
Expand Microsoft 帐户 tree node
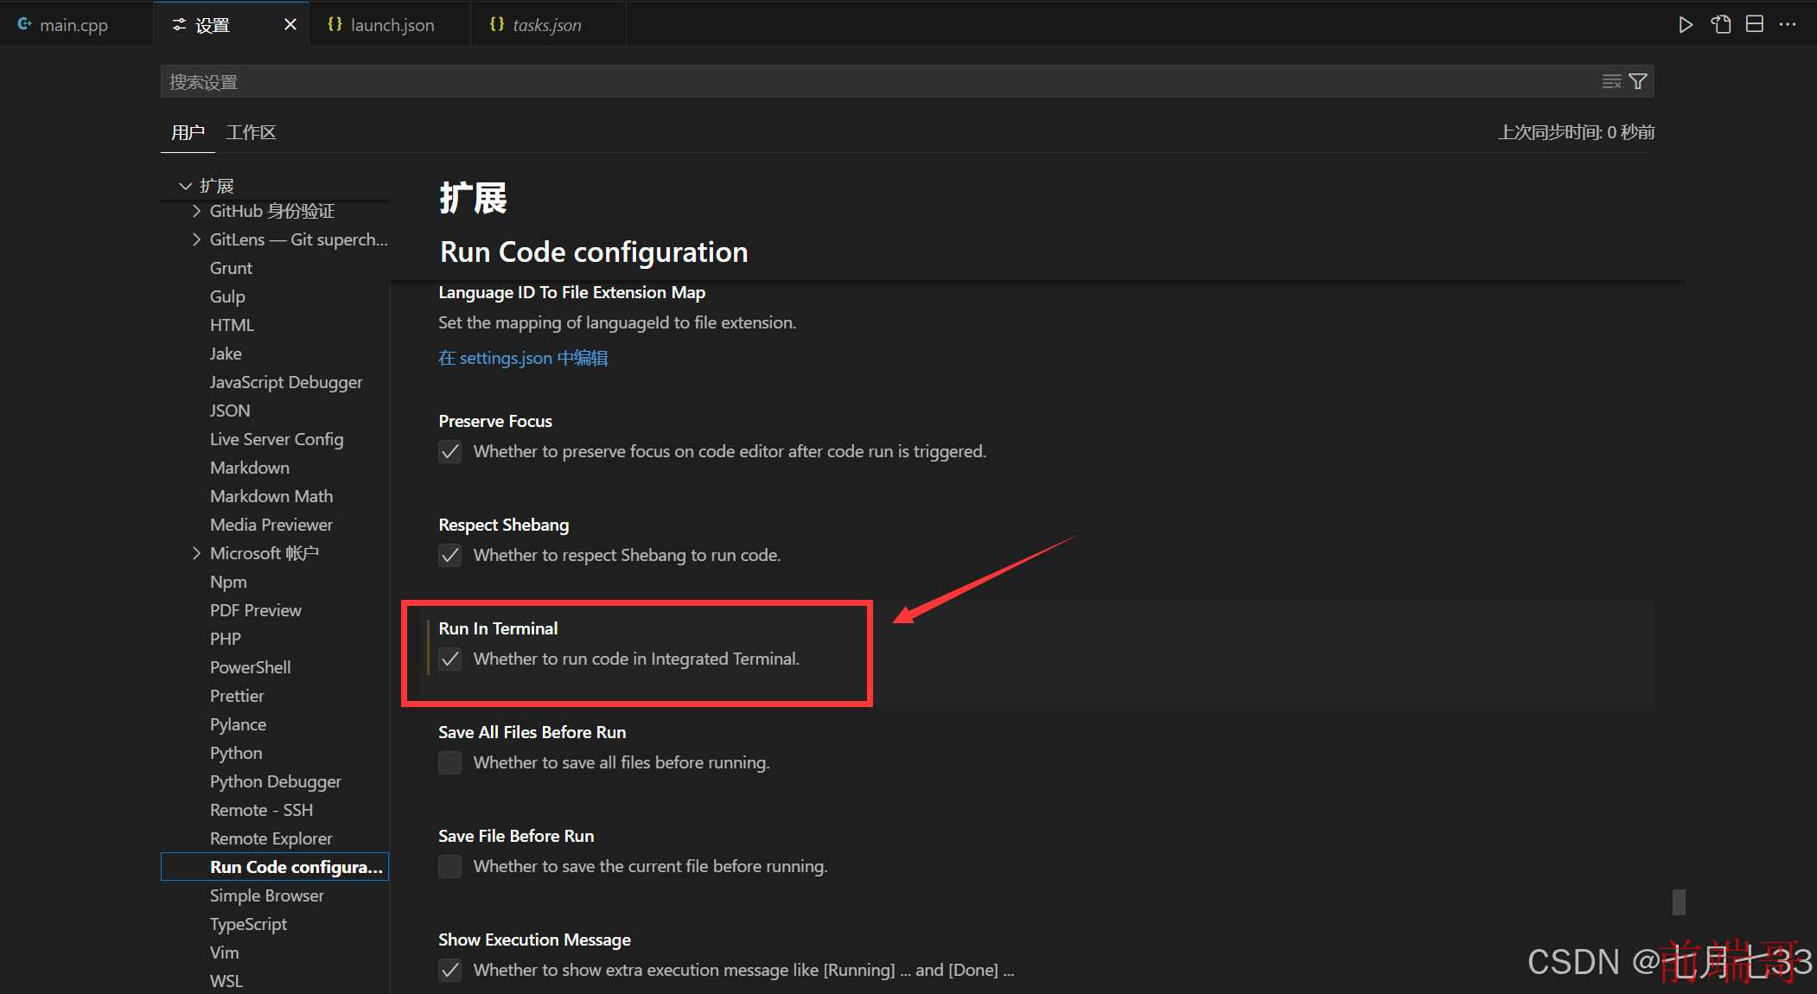(196, 553)
